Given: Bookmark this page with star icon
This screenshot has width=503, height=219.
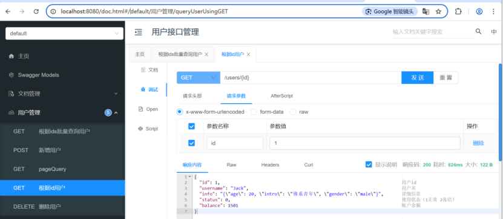Looking at the screenshot, I should [x=438, y=11].
